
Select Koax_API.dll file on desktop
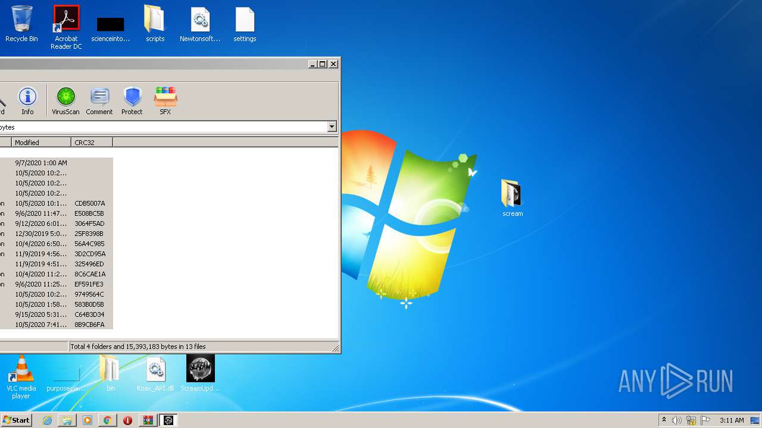(155, 374)
